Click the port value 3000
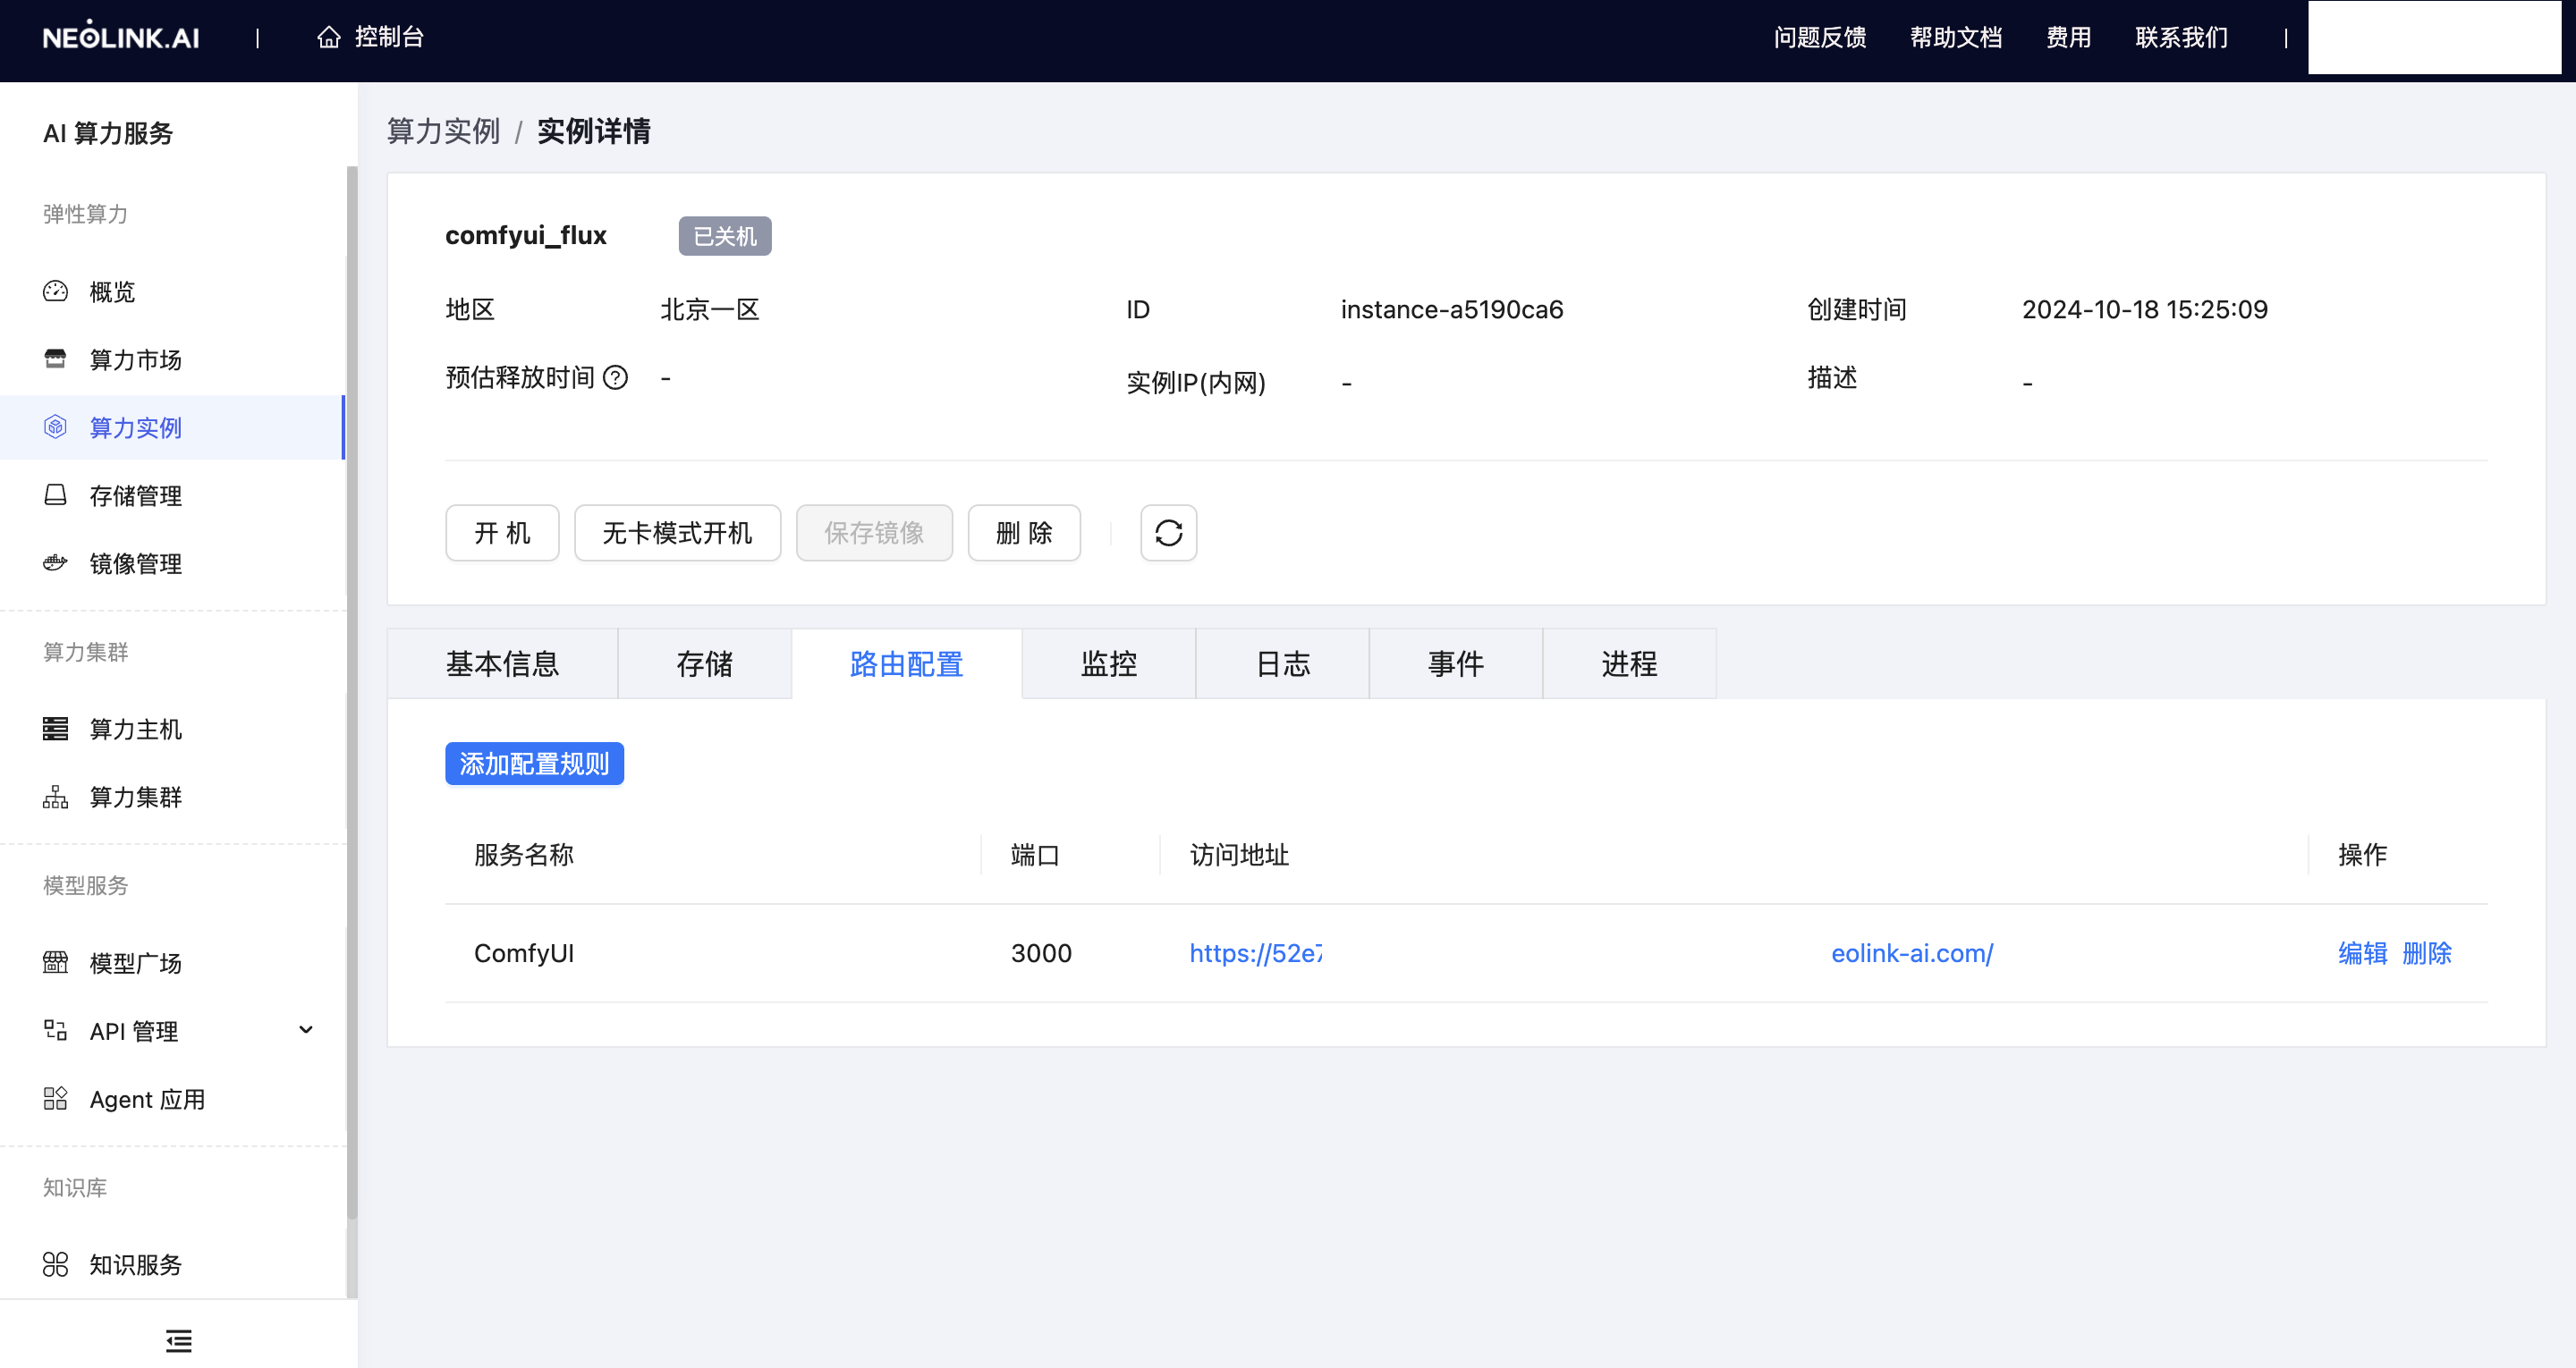This screenshot has height=1368, width=2576. (1041, 953)
